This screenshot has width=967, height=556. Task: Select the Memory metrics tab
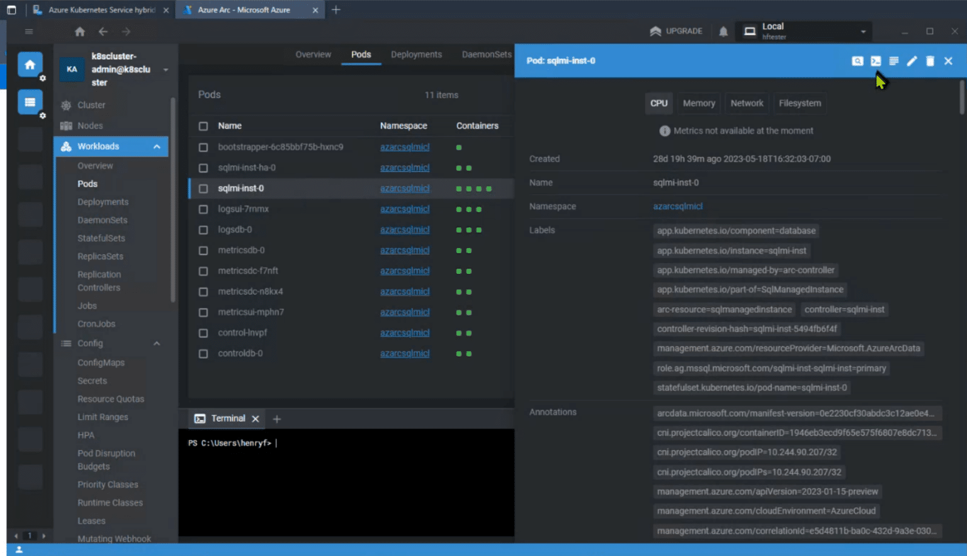coord(699,103)
